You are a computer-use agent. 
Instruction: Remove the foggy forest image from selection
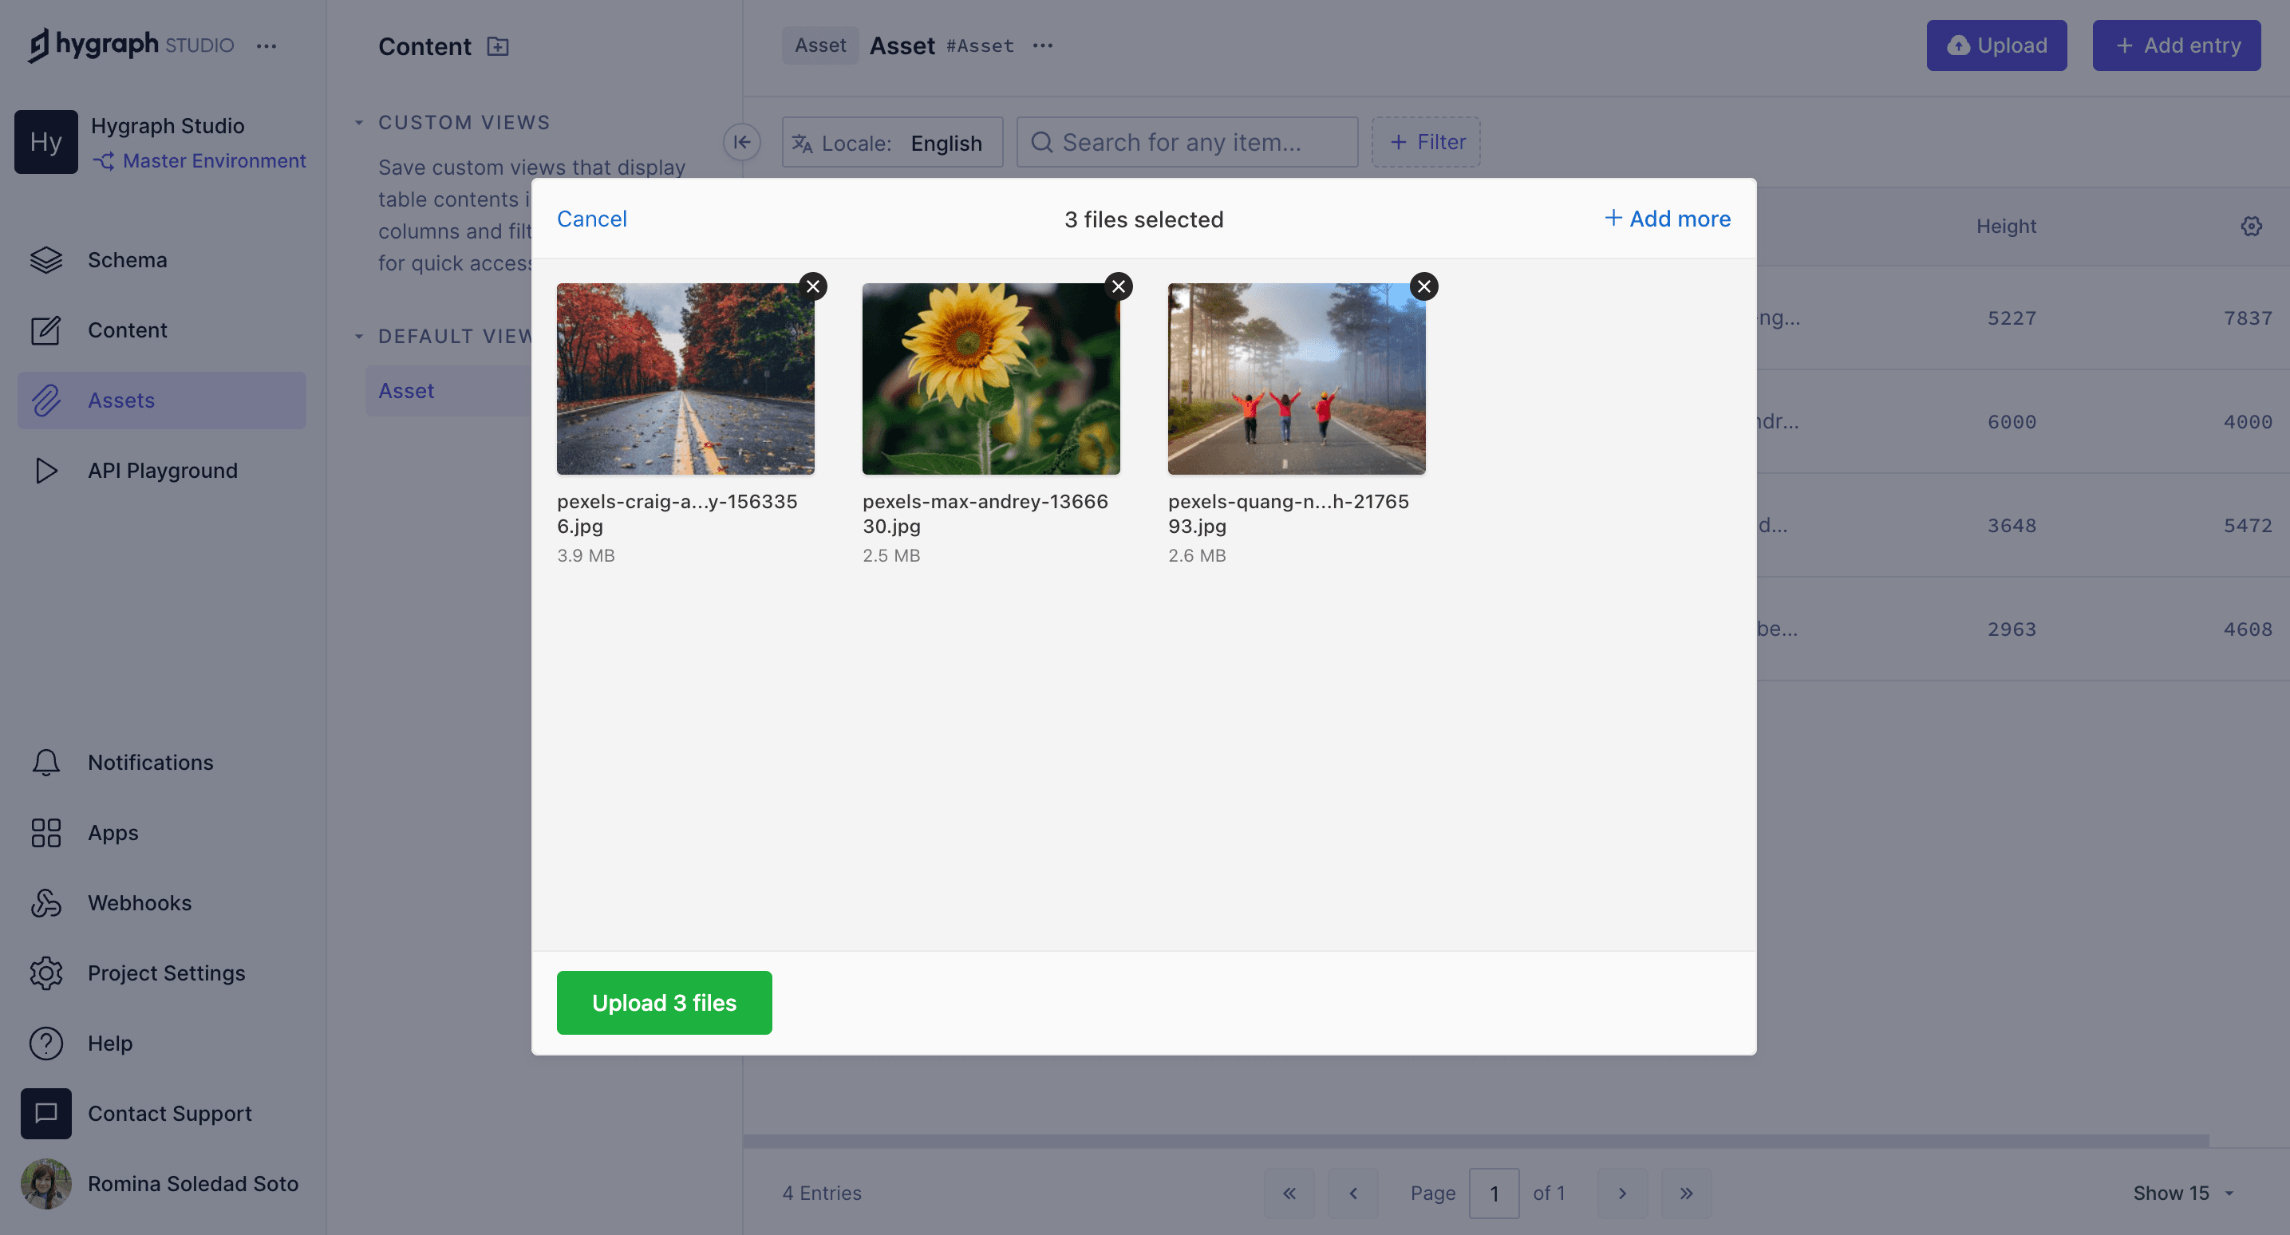1424,286
